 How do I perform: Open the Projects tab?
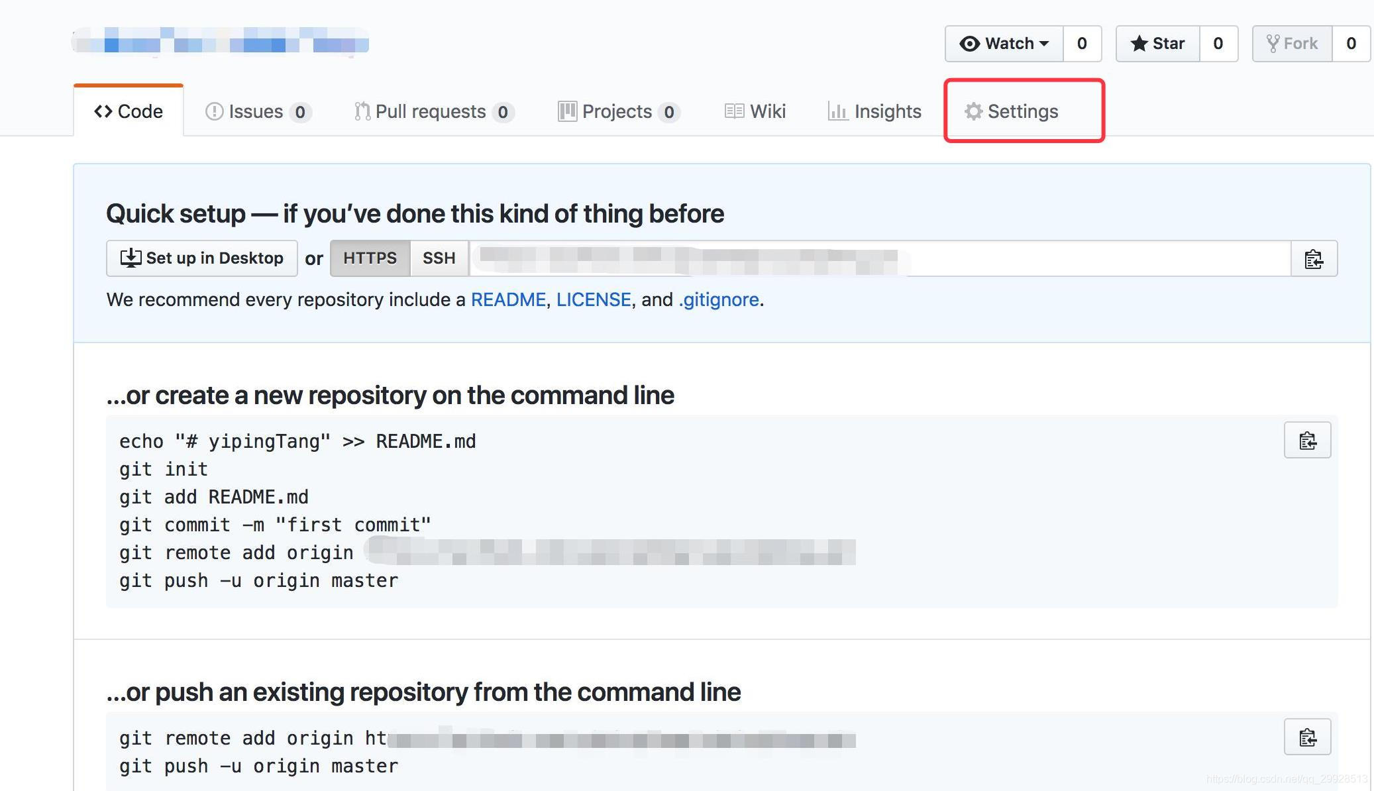619,111
